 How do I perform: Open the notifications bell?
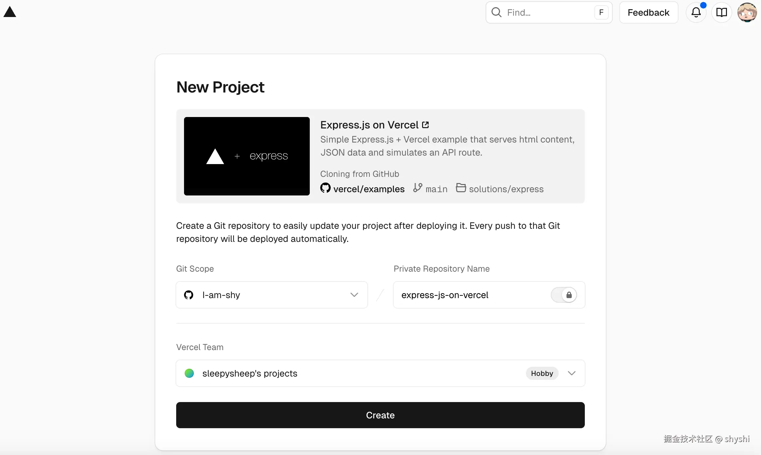click(x=696, y=12)
